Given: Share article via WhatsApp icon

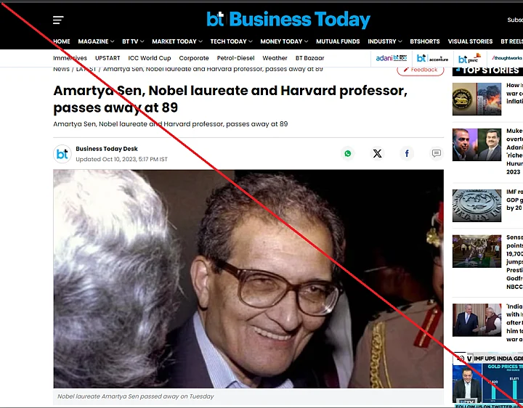Looking at the screenshot, I should coord(348,153).
